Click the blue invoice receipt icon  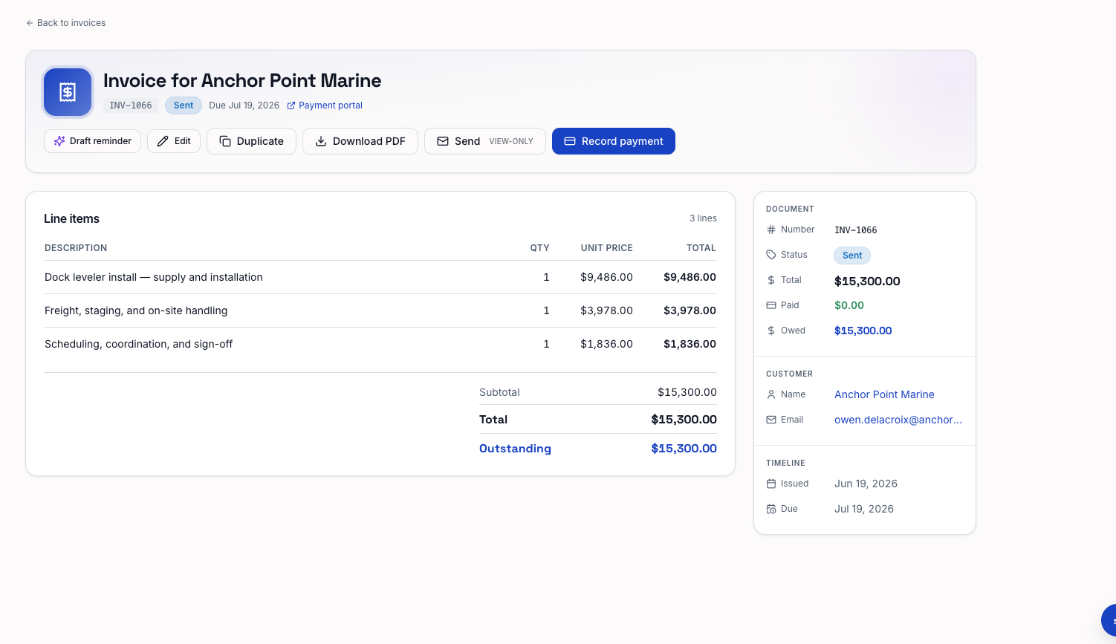[68, 92]
